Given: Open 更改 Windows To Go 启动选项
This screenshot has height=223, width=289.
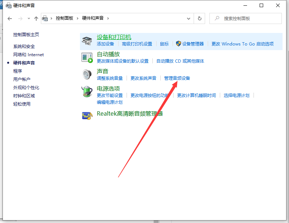Looking at the screenshot, I should coord(242,44).
